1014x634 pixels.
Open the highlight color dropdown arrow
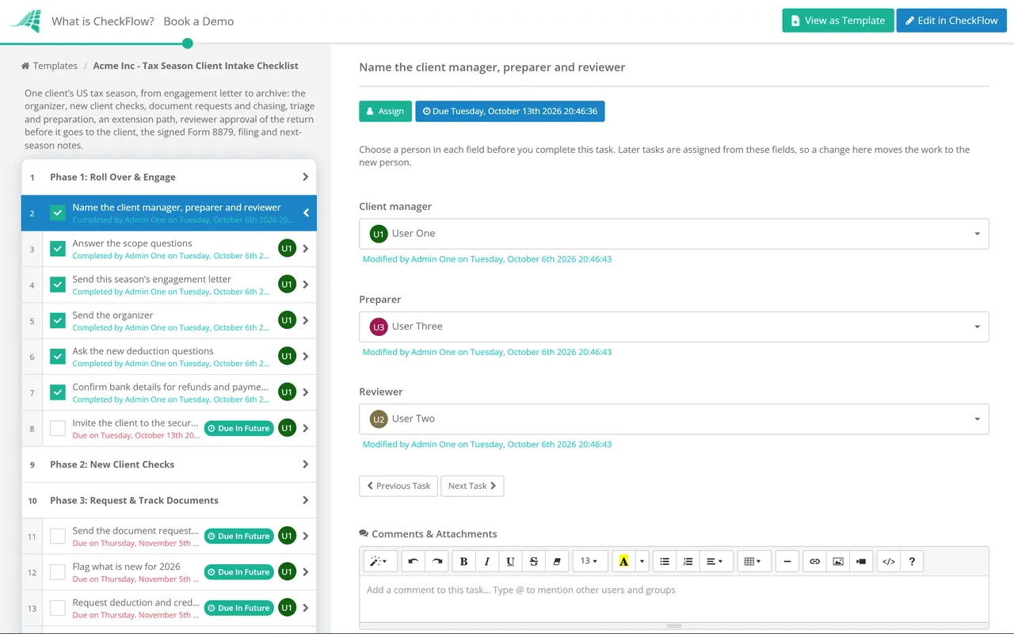pyautogui.click(x=642, y=561)
